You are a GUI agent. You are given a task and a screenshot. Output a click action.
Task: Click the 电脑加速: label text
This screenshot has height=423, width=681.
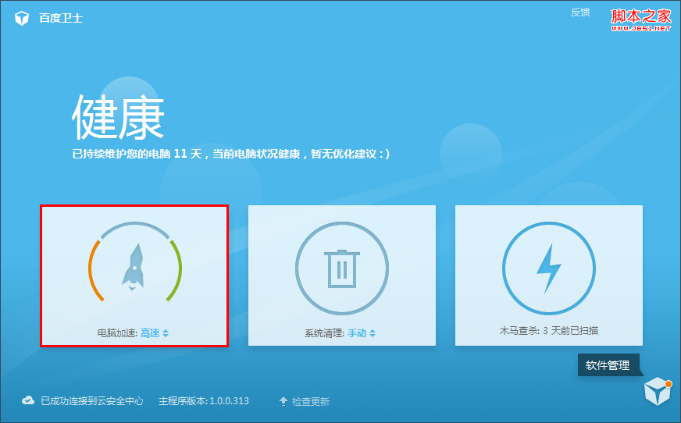tap(117, 333)
